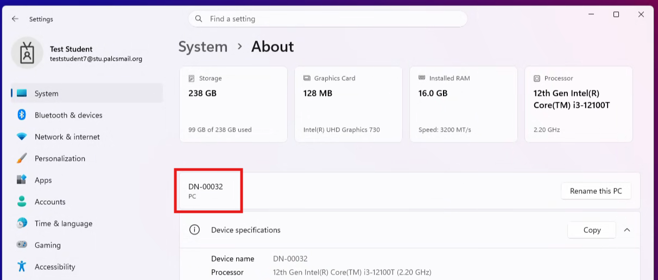The image size is (658, 280).
Task: Click the Bluetooth icon in sidebar
Action: 22,115
